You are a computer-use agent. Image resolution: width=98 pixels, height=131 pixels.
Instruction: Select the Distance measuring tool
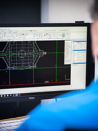pos(61,35)
